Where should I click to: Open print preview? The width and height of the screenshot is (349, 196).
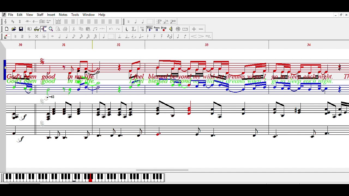tap(58, 29)
